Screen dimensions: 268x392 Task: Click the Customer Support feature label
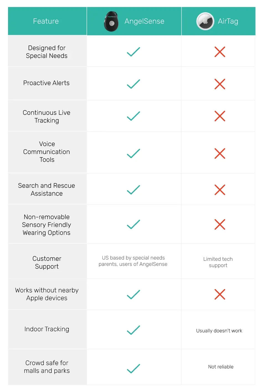[x=47, y=262]
